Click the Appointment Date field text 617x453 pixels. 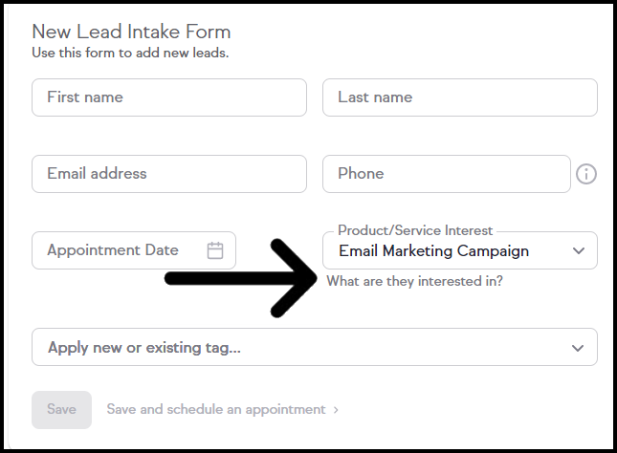(x=113, y=250)
